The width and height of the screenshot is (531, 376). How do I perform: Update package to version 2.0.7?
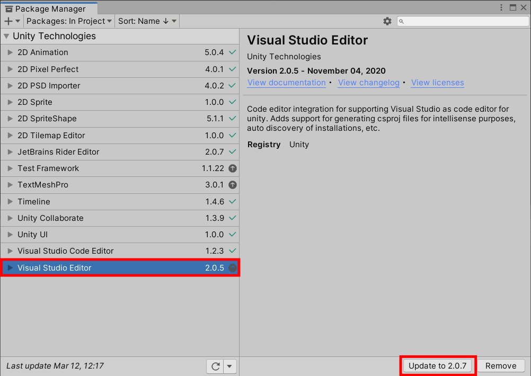438,366
